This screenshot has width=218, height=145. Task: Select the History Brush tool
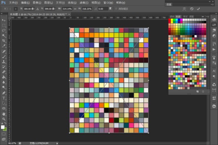point(4,67)
